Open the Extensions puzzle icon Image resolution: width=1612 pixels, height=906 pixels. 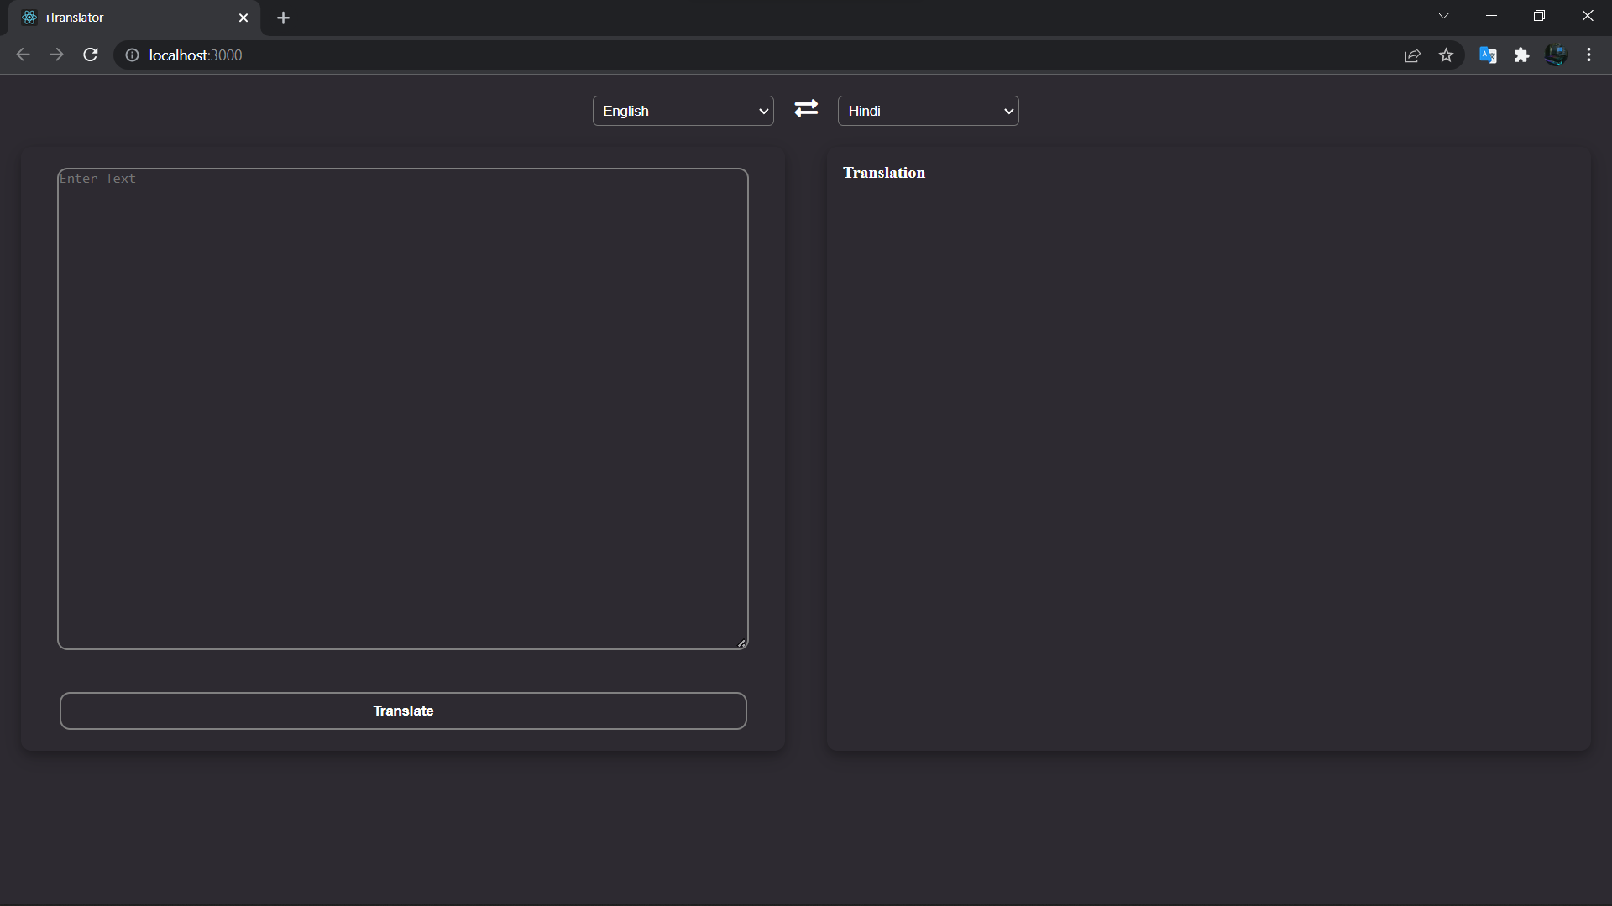(x=1521, y=55)
